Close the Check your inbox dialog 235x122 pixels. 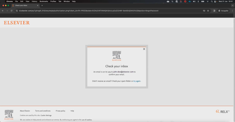point(144,49)
